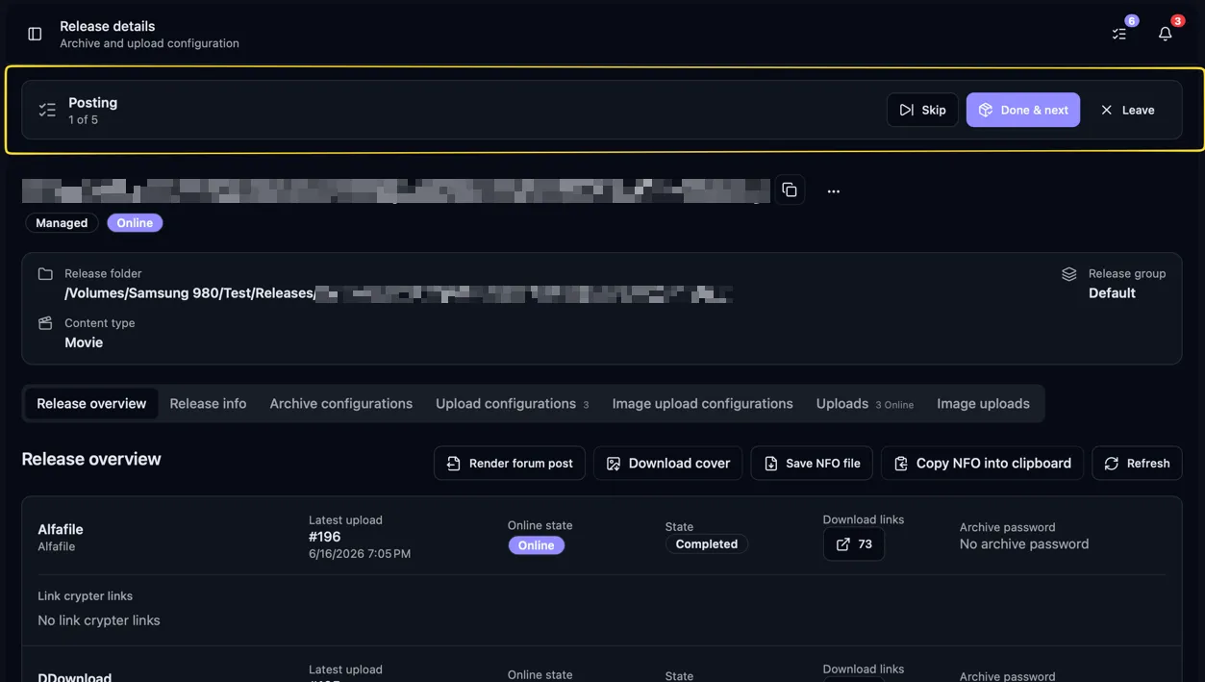Click Save NFO file
Viewport: 1205px width, 682px height.
[x=812, y=464]
